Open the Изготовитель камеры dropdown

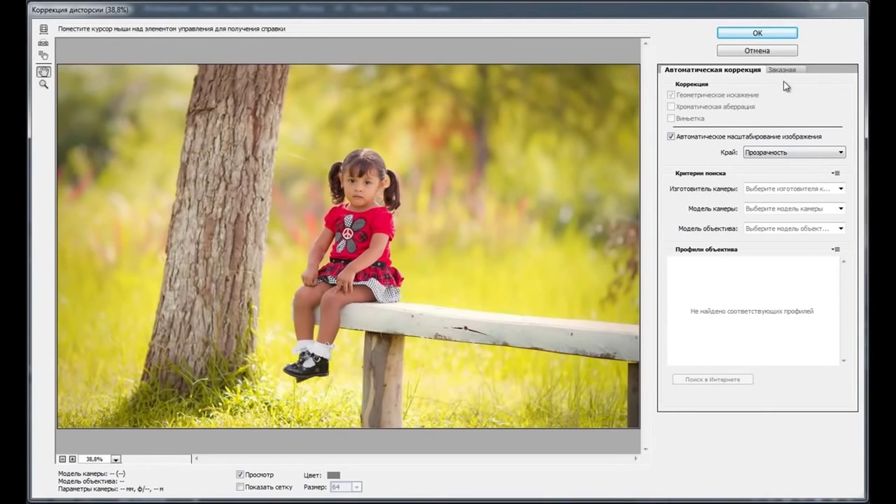click(x=794, y=189)
